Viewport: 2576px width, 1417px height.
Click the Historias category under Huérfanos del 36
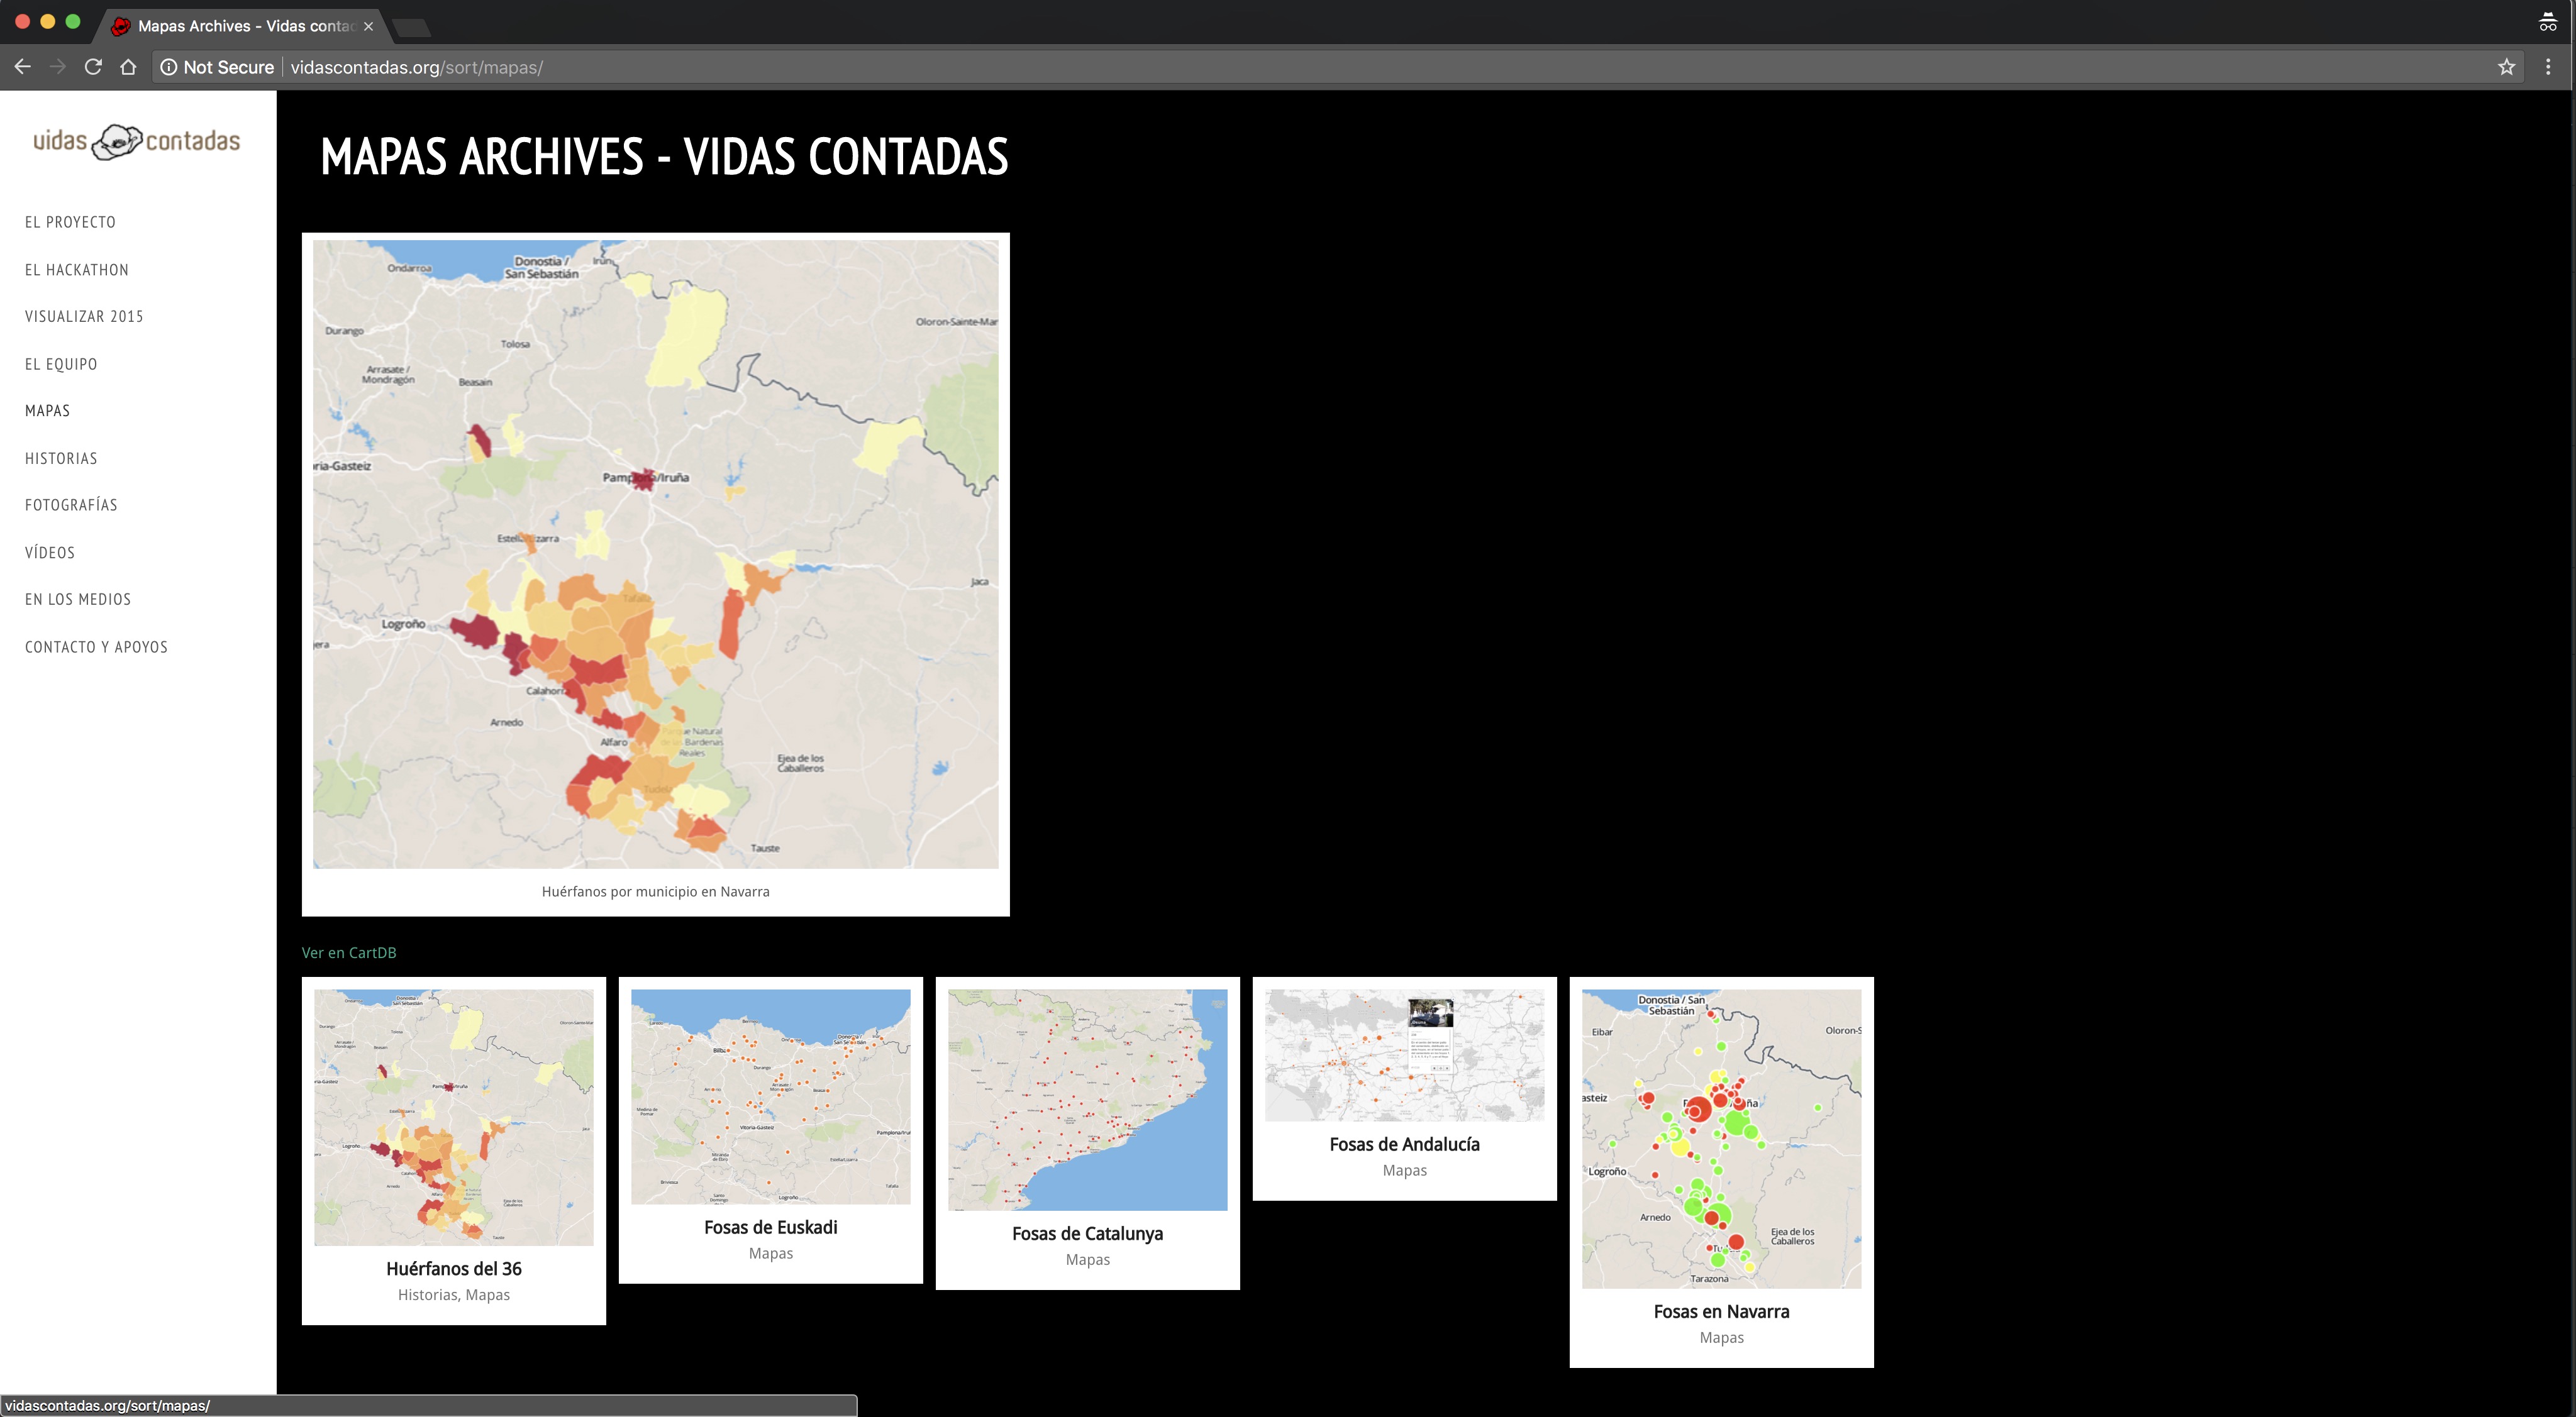pos(427,1294)
